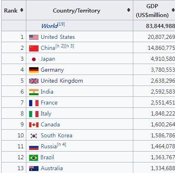Open the World link
This screenshot has width=175, height=173.
[49, 26]
